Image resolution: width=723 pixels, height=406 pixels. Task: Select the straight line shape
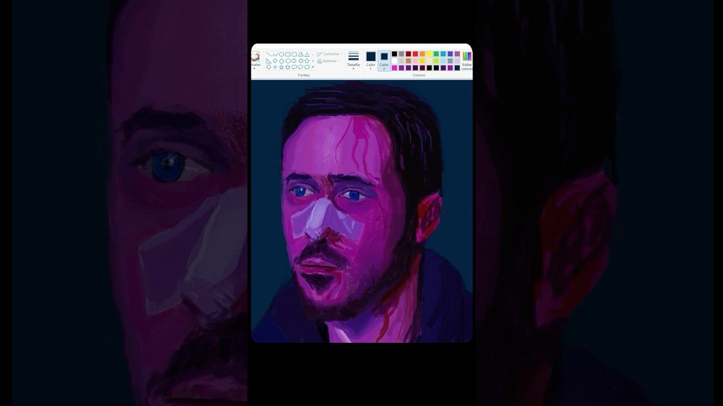pos(269,54)
